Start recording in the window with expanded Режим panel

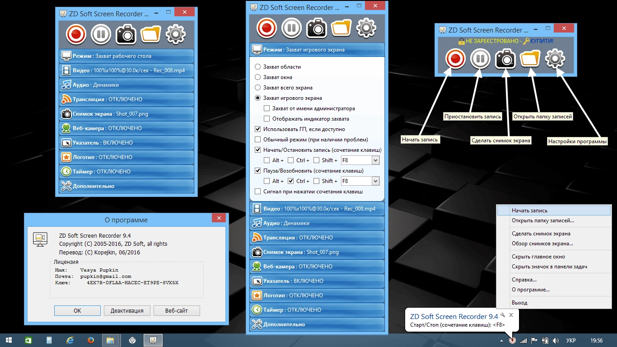point(266,28)
